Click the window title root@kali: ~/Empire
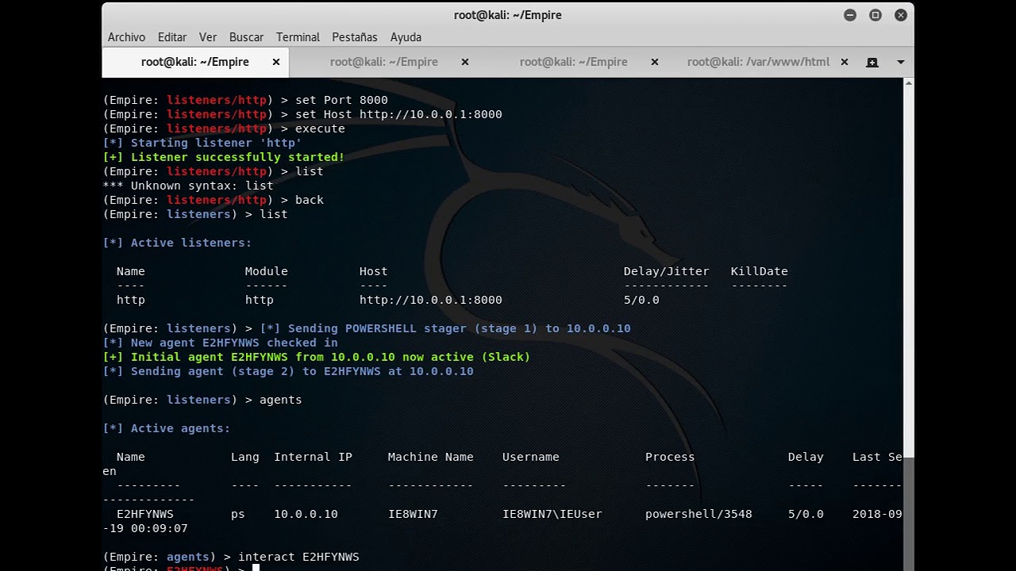Screen dimensions: 1016x571 [508, 15]
